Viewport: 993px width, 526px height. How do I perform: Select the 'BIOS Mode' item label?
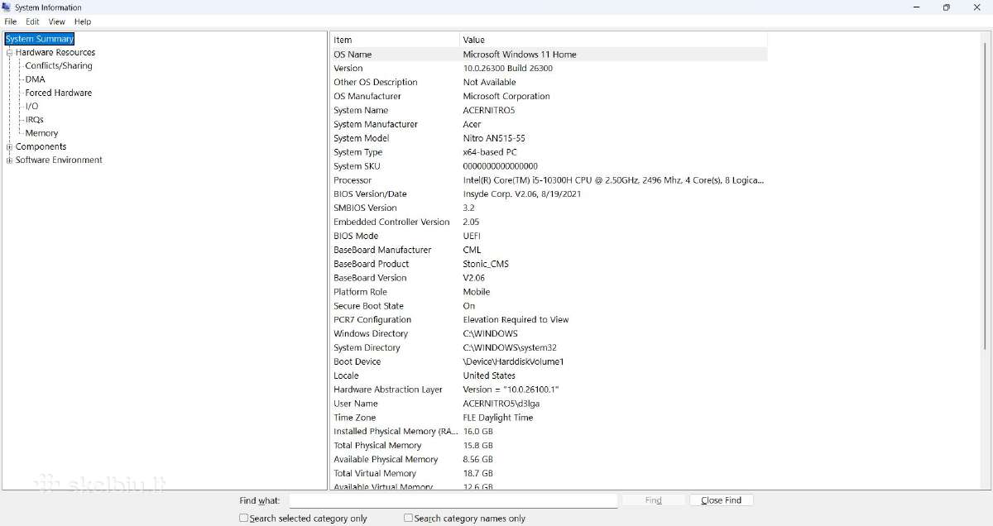click(356, 237)
